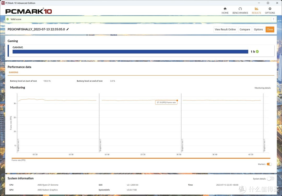This screenshot has width=282, height=196.
Task: Click the System information heading
Action: 21,178
